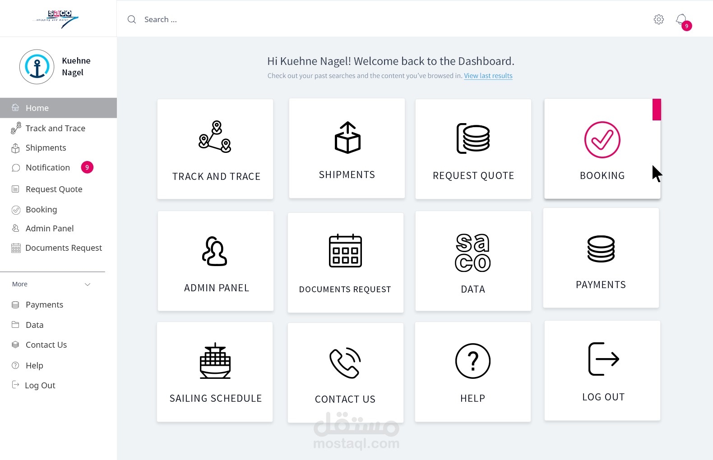713x460 pixels.
Task: Click the Track and Trace card icon
Action: pos(215,137)
